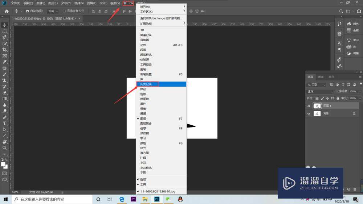The height and width of the screenshot is (204, 363).
Task: Open the 滤镜(T) menu
Action: 91,3
